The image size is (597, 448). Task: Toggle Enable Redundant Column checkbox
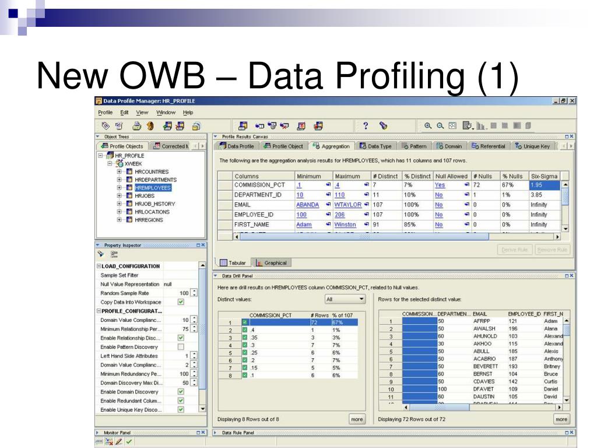coord(181,400)
